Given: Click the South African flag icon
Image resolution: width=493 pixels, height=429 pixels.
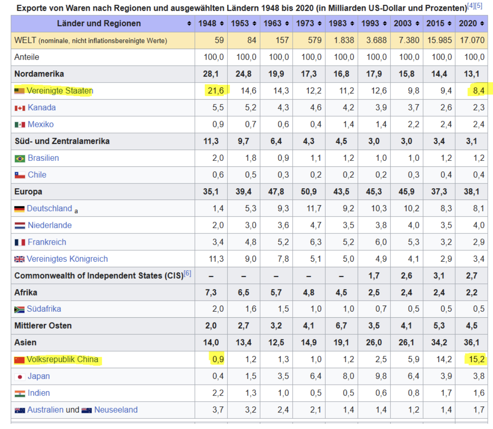Looking at the screenshot, I should click(x=20, y=309).
